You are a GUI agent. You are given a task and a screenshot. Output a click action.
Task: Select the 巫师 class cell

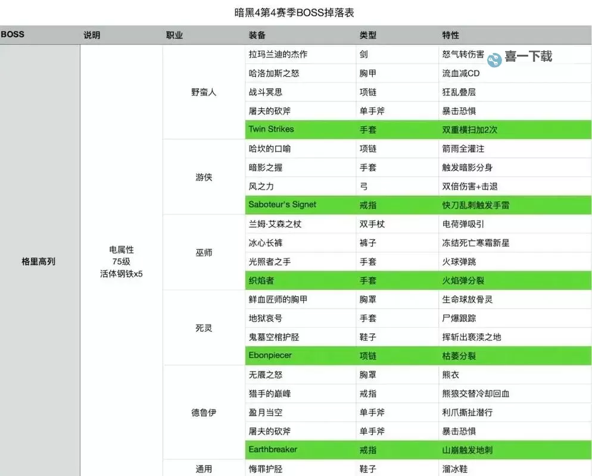click(202, 252)
